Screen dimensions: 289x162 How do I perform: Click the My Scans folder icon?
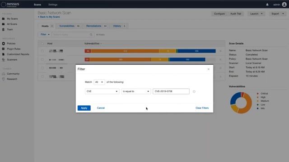click(x=3, y=19)
